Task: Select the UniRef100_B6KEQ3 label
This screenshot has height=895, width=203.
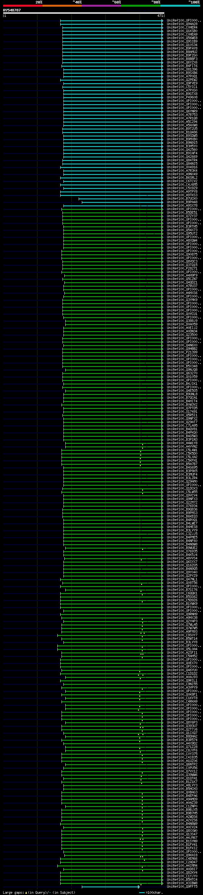Action: pos(182,516)
